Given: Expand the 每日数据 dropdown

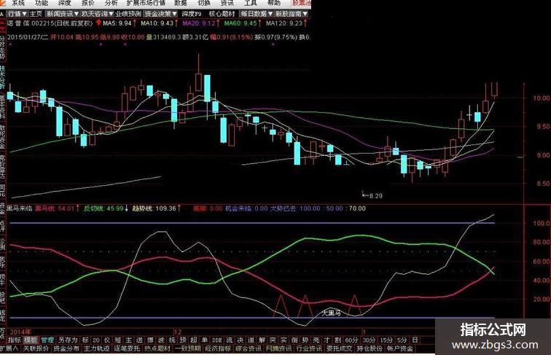Looking at the screenshot, I should 257,14.
